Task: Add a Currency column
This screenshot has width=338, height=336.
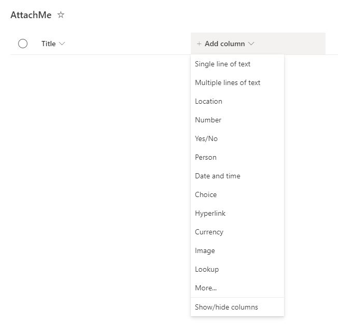Action: tap(209, 232)
